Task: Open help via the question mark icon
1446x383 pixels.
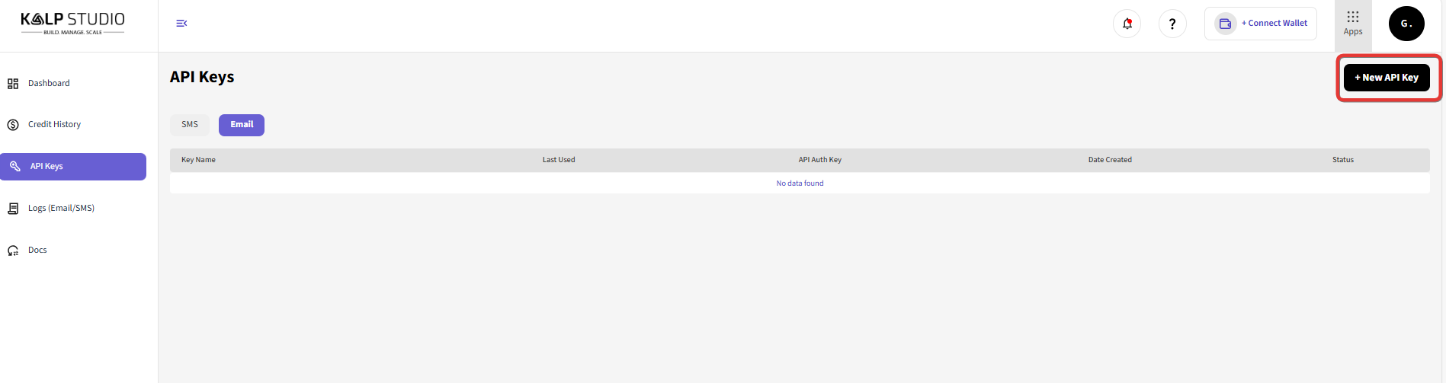Action: coord(1172,24)
